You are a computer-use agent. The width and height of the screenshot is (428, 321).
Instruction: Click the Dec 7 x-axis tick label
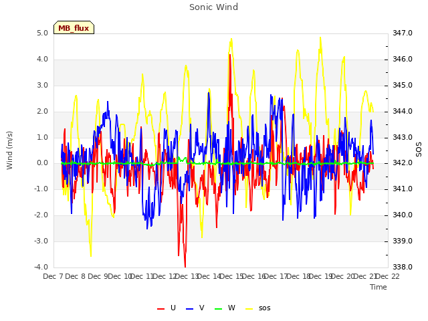pos(53,276)
